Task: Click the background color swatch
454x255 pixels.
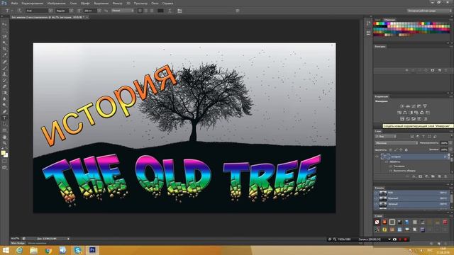Action: pos(6,155)
